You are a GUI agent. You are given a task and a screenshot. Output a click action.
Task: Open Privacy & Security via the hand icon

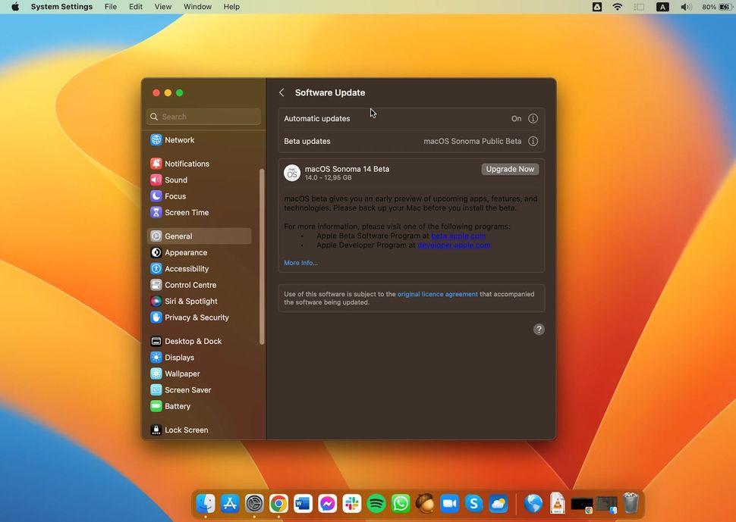tap(155, 317)
